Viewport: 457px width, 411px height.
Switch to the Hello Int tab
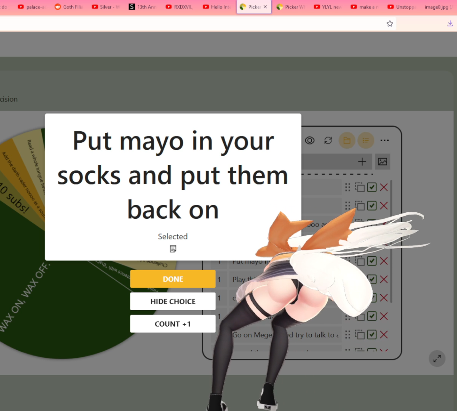coord(217,7)
